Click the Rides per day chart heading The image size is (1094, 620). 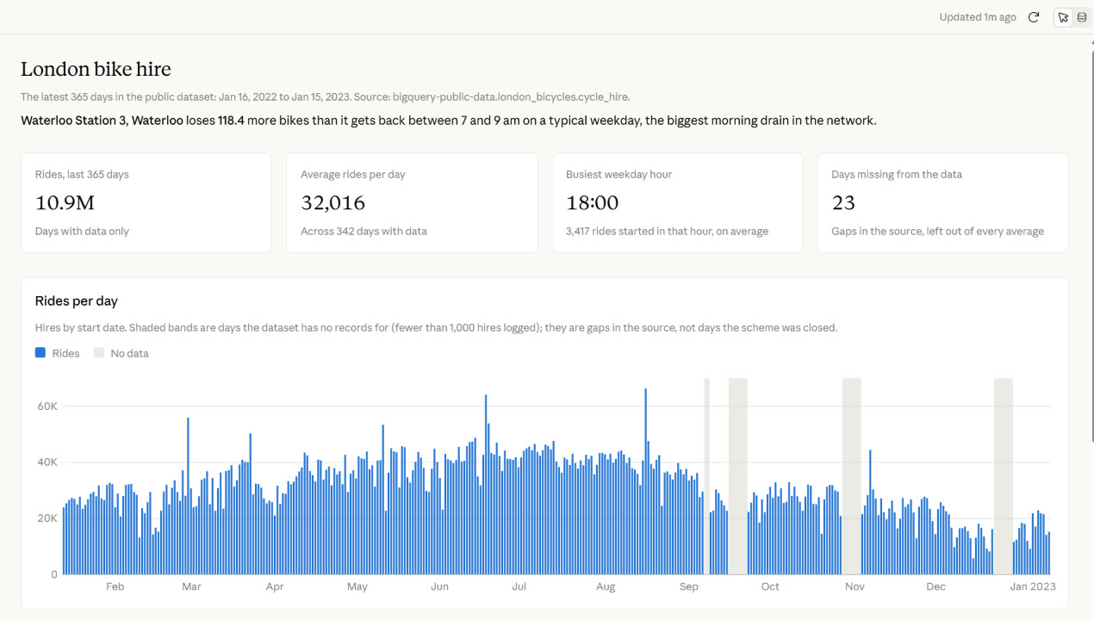coord(77,301)
